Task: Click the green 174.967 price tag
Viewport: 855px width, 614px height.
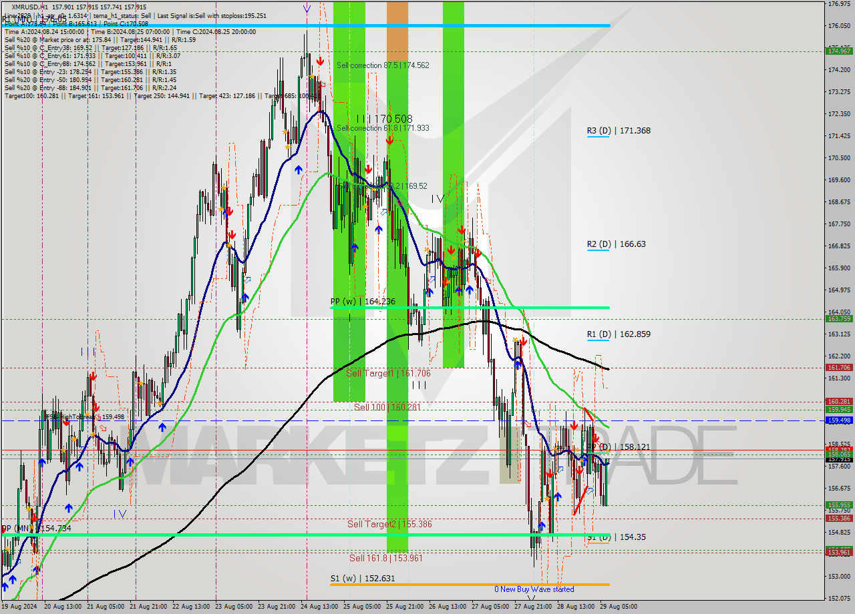Action: tap(839, 51)
